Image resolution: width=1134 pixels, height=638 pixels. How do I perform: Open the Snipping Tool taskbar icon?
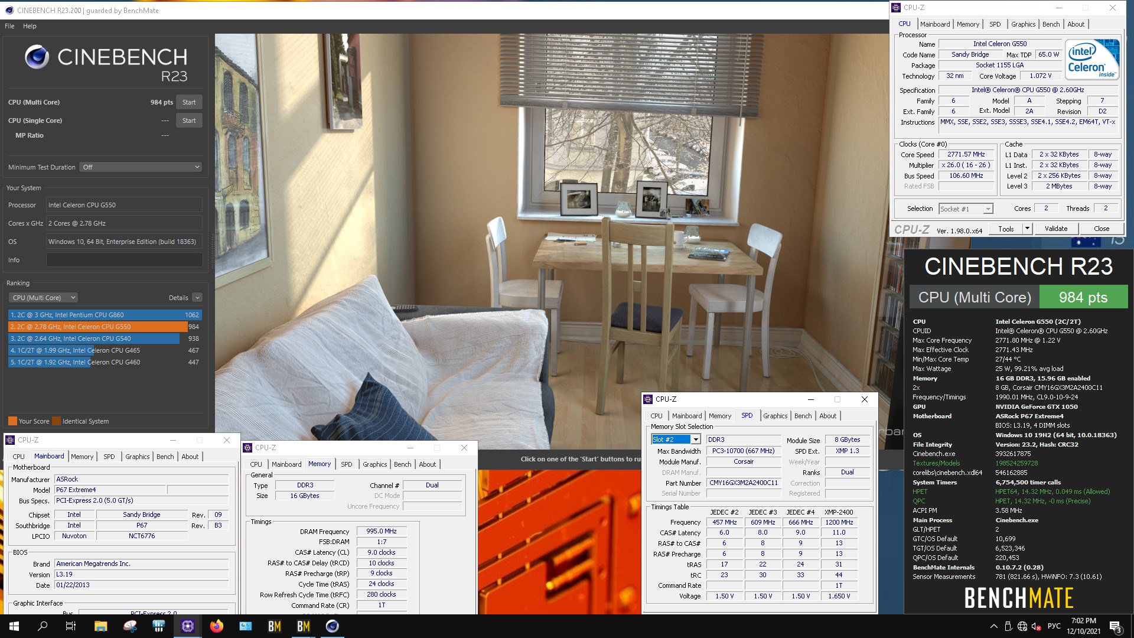[x=130, y=626]
